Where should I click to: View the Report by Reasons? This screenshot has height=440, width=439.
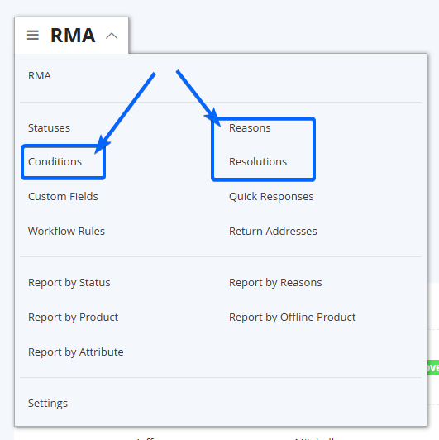[x=275, y=283]
